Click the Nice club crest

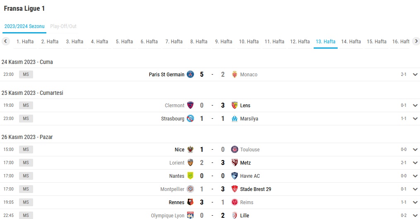[190, 149]
